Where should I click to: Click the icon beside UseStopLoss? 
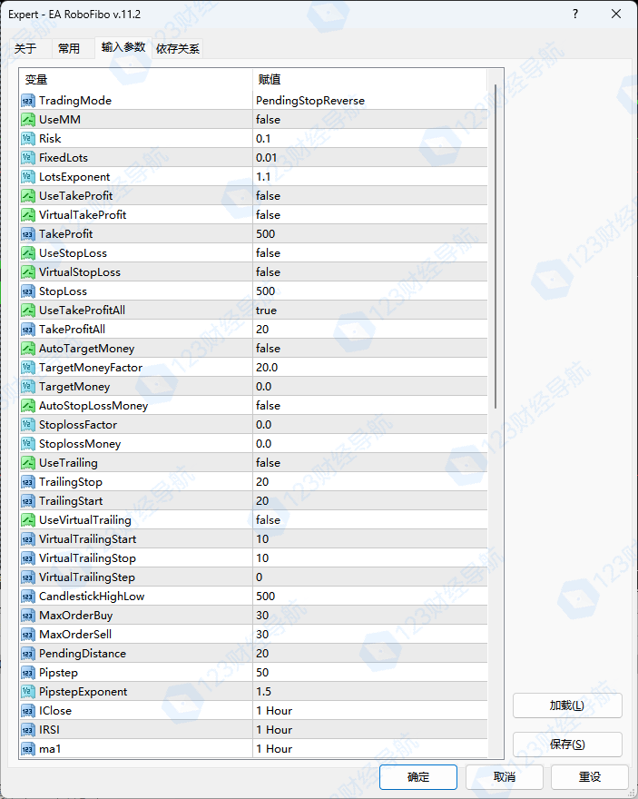pos(28,253)
